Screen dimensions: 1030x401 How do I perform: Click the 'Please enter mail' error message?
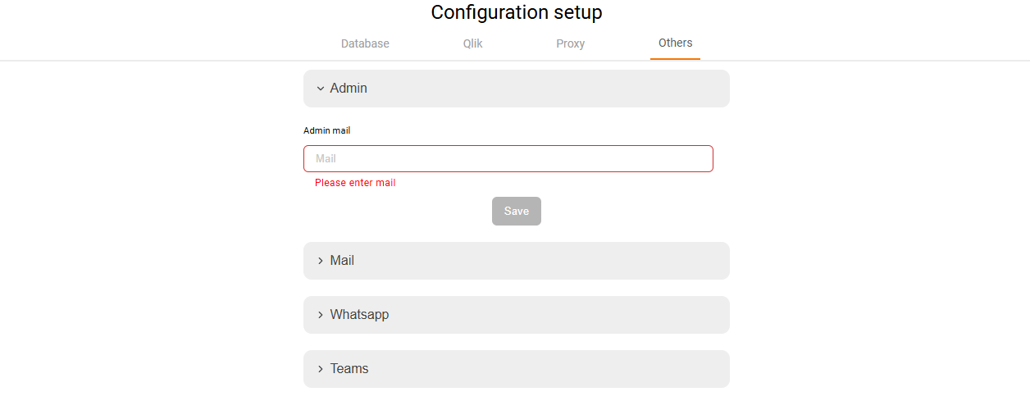pyautogui.click(x=355, y=183)
